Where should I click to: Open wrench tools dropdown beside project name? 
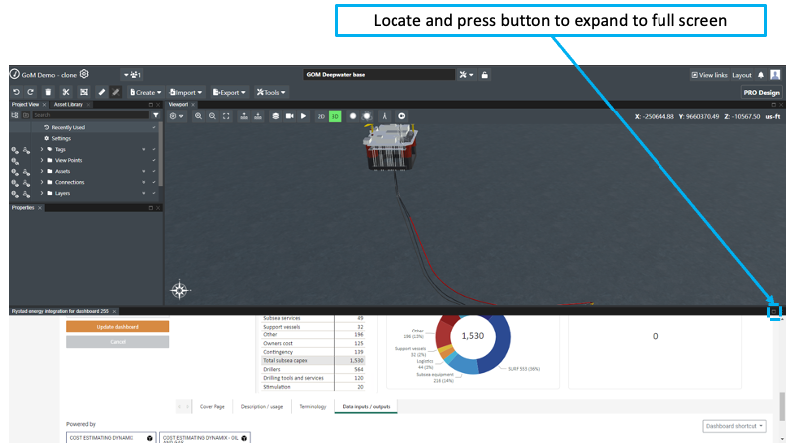(x=466, y=75)
